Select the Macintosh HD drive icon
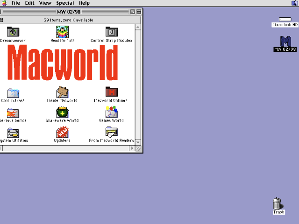 coord(285,19)
